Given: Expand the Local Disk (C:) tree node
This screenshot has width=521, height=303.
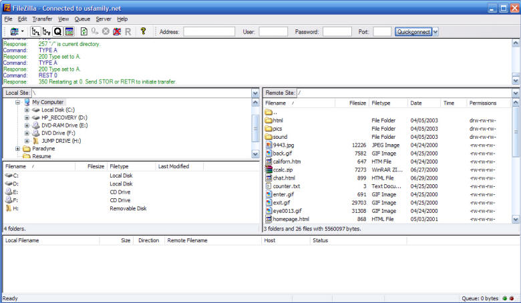Looking at the screenshot, I should [27, 110].
